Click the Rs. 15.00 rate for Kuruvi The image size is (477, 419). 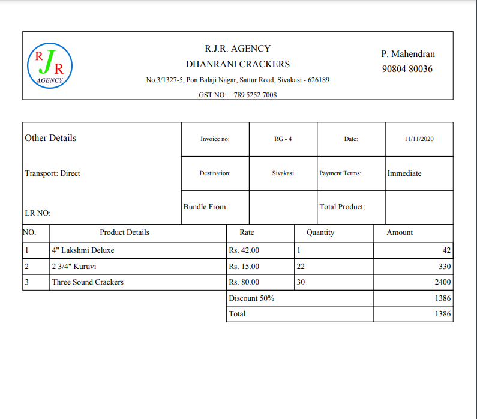(244, 267)
